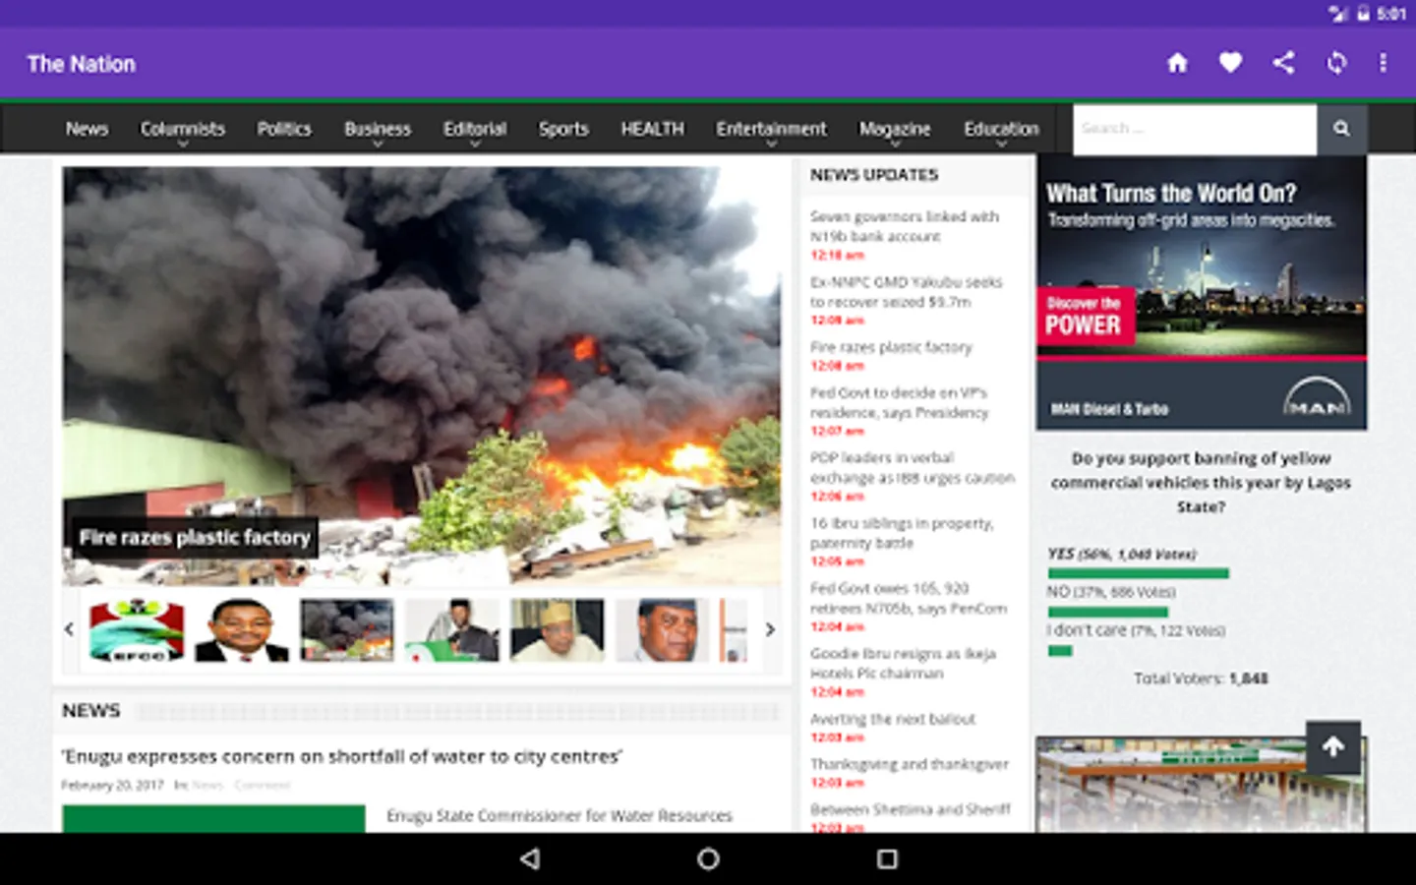Expand the Columnists dropdown chevron
Viewport: 1416px width, 885px height.
tap(183, 142)
